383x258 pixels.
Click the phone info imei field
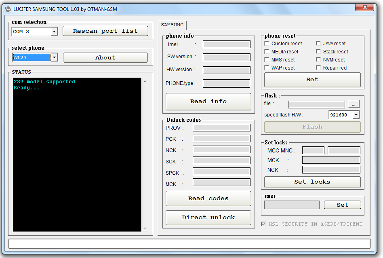[226, 44]
